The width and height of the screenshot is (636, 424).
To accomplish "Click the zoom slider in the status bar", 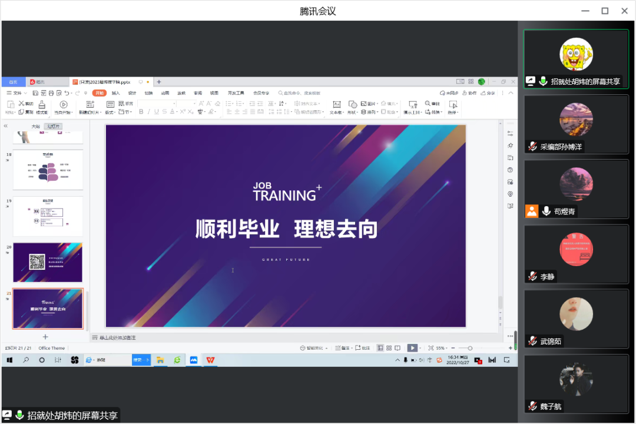I will [x=471, y=347].
